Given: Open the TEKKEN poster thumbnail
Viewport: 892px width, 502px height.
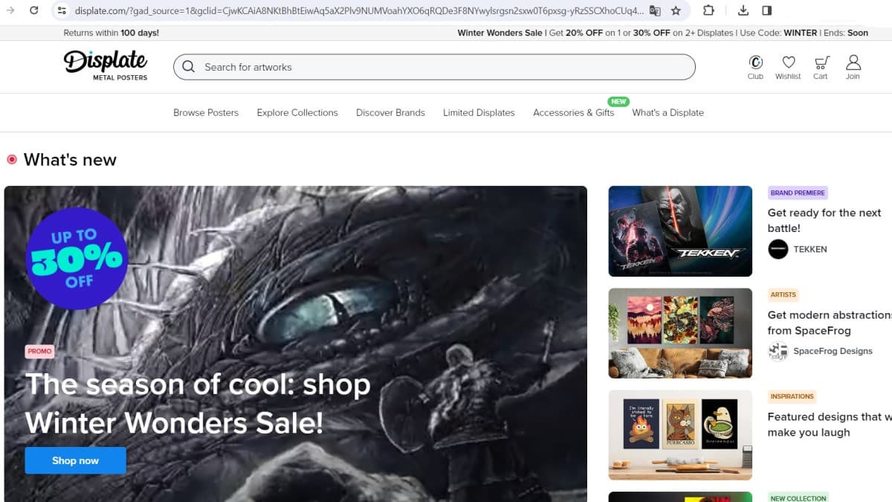Looking at the screenshot, I should [680, 231].
